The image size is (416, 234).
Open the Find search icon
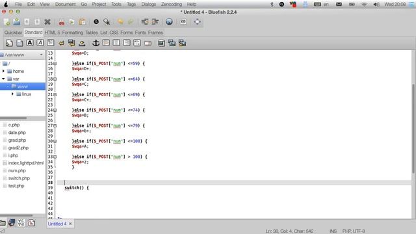click(x=96, y=21)
